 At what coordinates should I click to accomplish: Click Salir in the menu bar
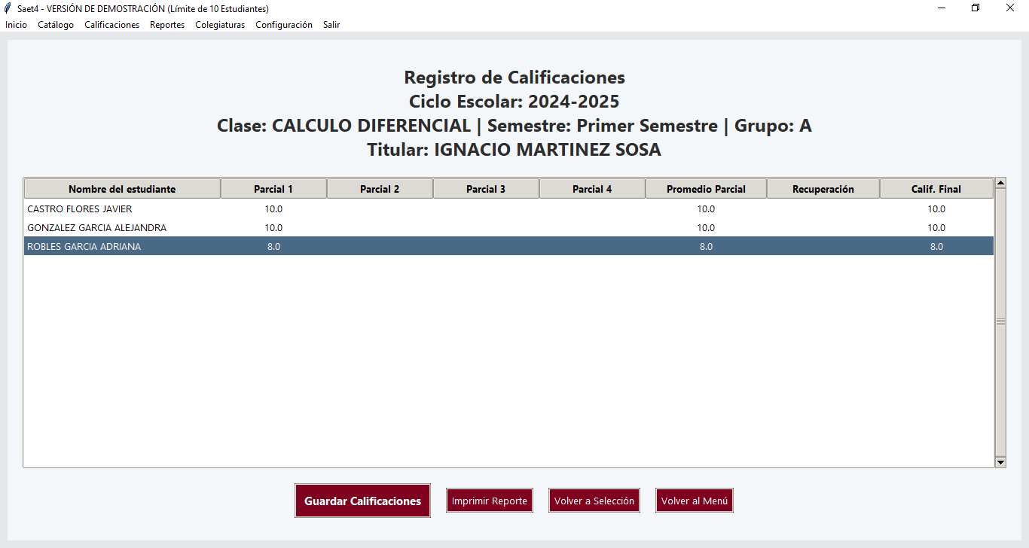[x=331, y=25]
